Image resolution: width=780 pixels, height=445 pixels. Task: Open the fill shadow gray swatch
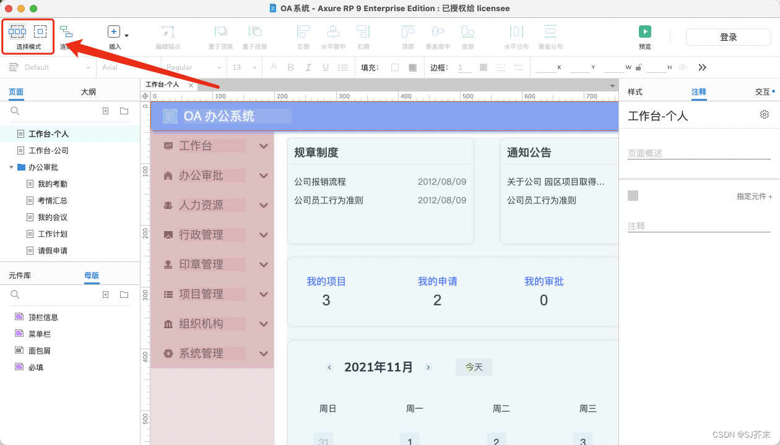tap(412, 67)
